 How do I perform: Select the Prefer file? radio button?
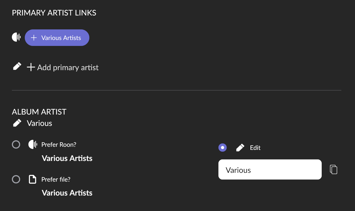16,179
